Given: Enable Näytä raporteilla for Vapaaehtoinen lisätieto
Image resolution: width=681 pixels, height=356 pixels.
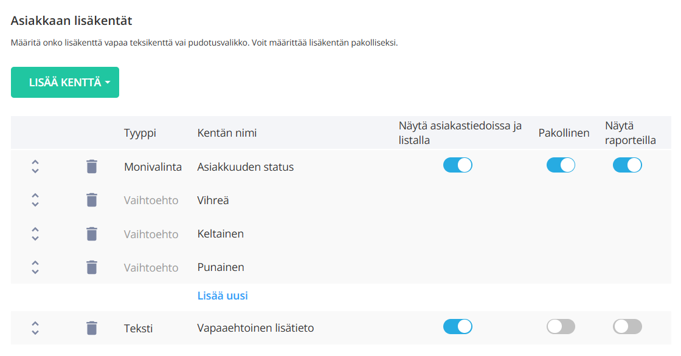Looking at the screenshot, I should (x=627, y=326).
